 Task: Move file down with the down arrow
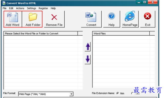pyautogui.click(x=88, y=59)
